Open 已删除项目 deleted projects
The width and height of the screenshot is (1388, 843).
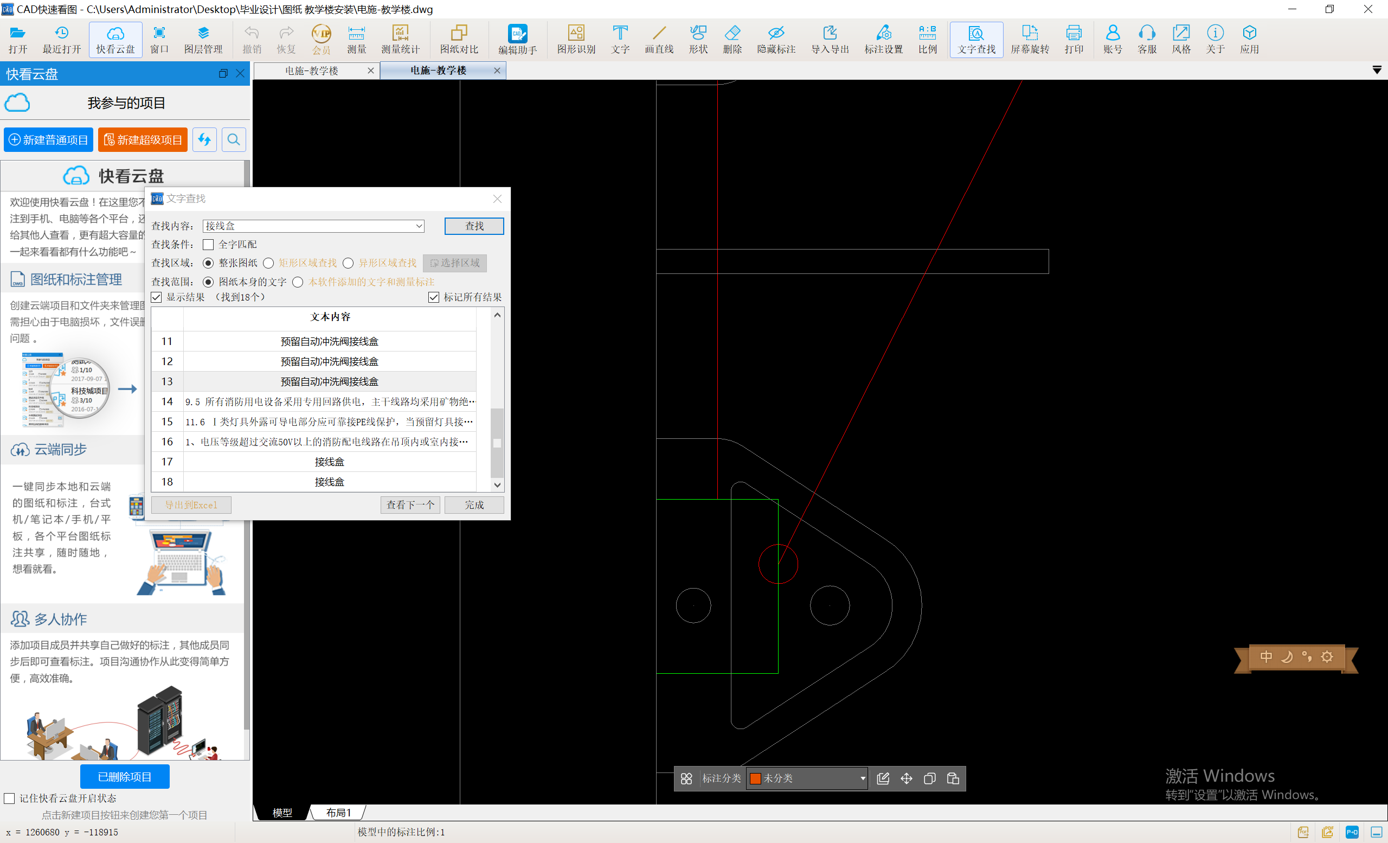click(x=125, y=776)
